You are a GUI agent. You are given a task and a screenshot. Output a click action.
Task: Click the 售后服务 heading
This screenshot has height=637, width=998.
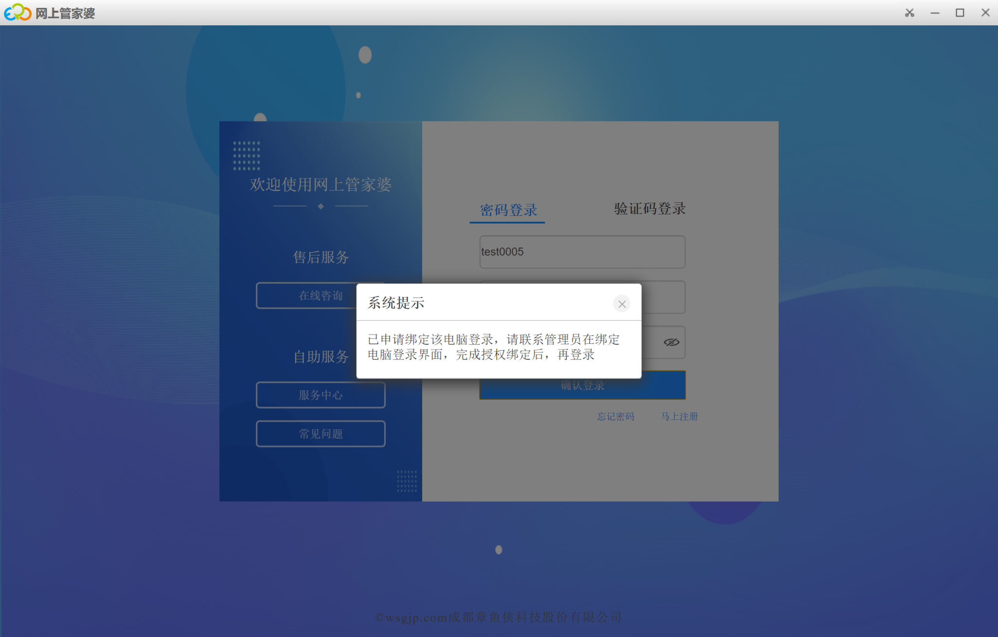321,257
